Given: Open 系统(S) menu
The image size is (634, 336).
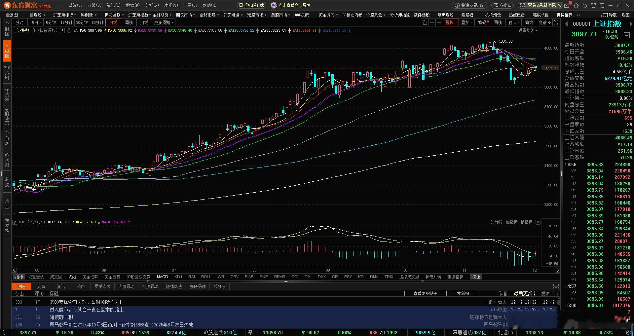Looking at the screenshot, I should click(75, 5).
